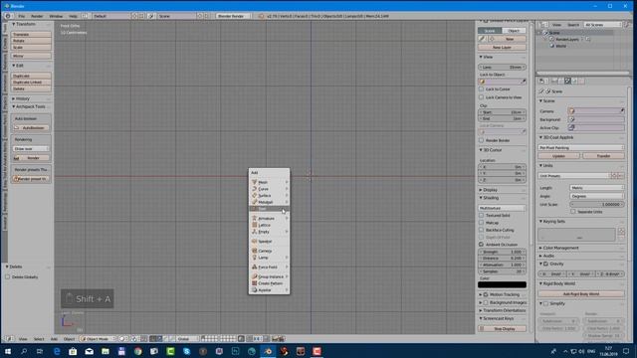Image resolution: width=637 pixels, height=358 pixels.
Task: Click the Create Pattern icon in Add menu
Action: (255, 283)
